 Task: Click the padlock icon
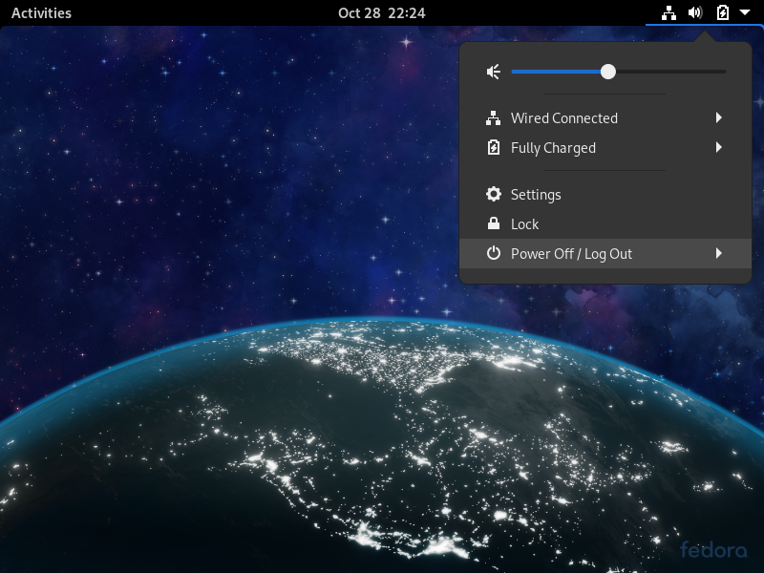pyautogui.click(x=494, y=223)
